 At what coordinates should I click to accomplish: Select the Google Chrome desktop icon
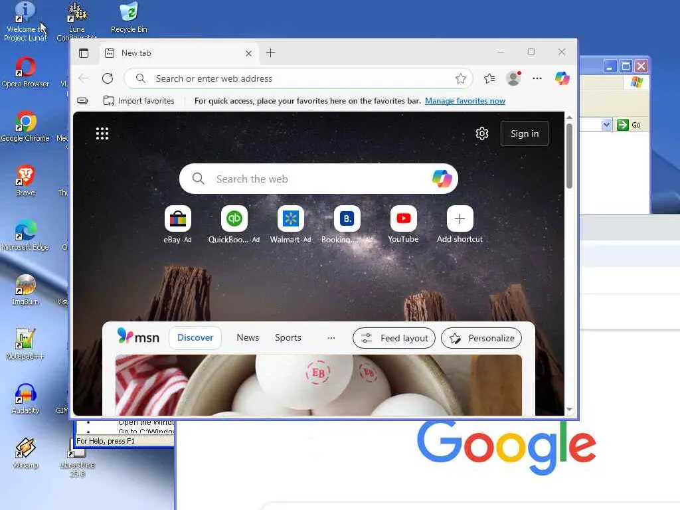coord(25,126)
